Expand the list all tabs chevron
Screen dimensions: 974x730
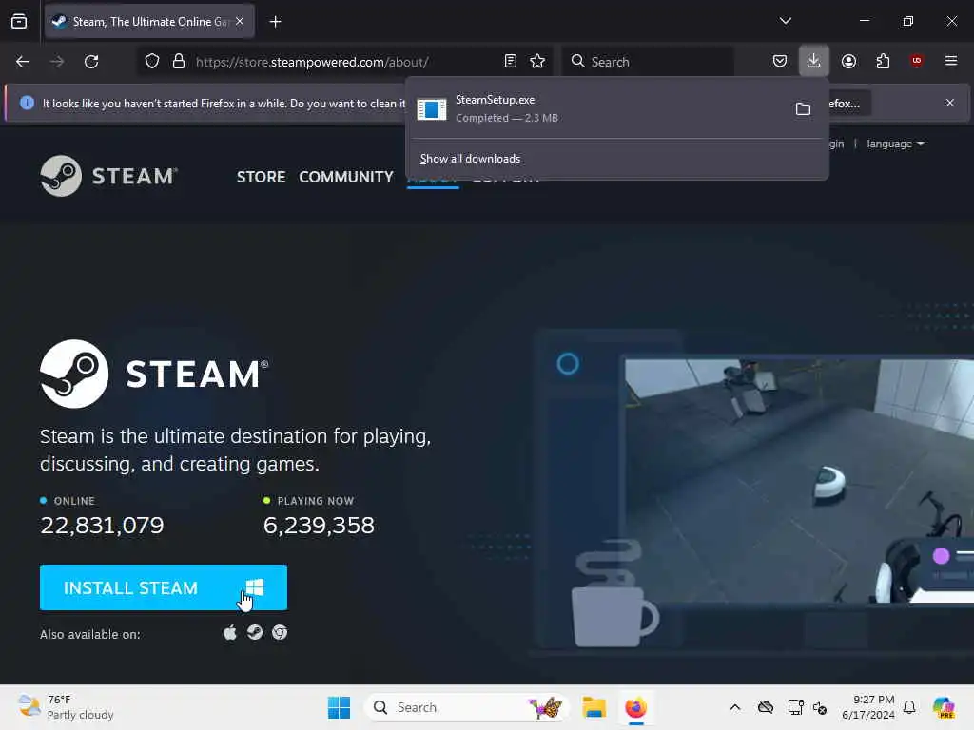[785, 21]
